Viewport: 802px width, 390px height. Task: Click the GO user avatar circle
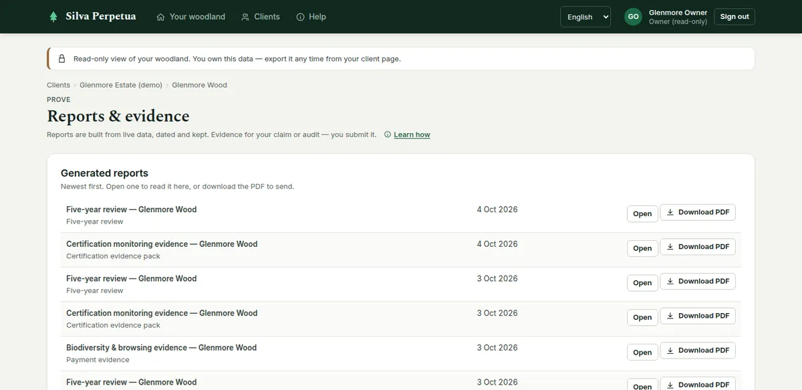tap(633, 17)
